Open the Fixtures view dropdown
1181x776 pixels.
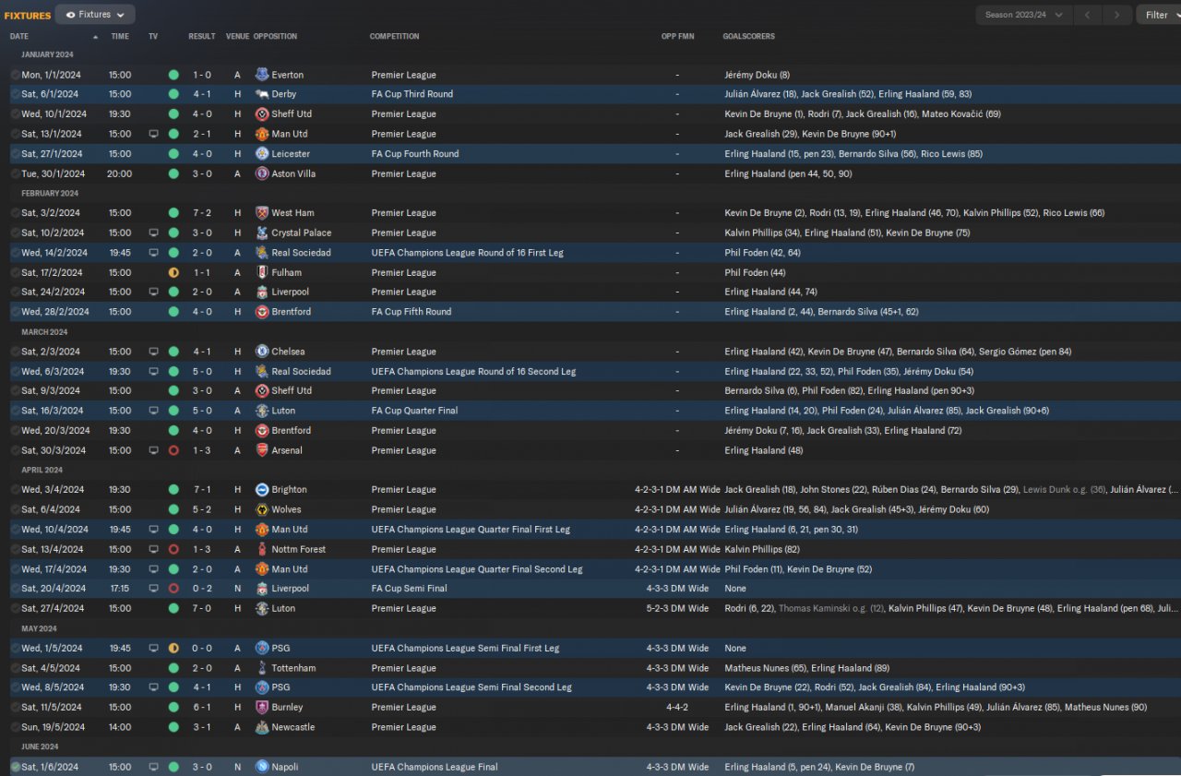(95, 15)
